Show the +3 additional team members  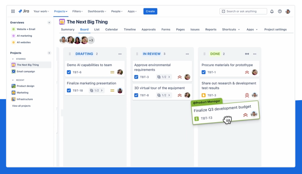tap(91, 40)
